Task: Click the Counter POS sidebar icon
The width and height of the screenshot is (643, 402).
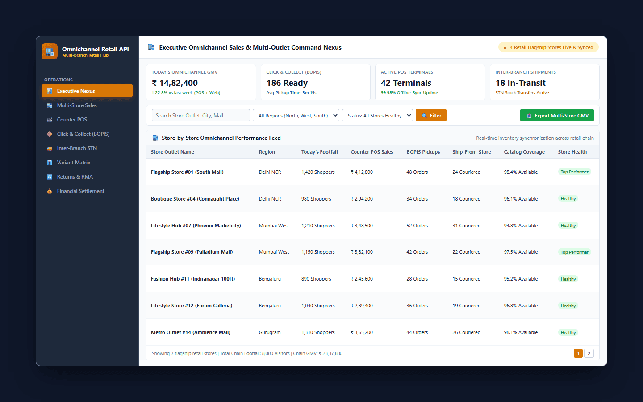Action: tap(50, 120)
